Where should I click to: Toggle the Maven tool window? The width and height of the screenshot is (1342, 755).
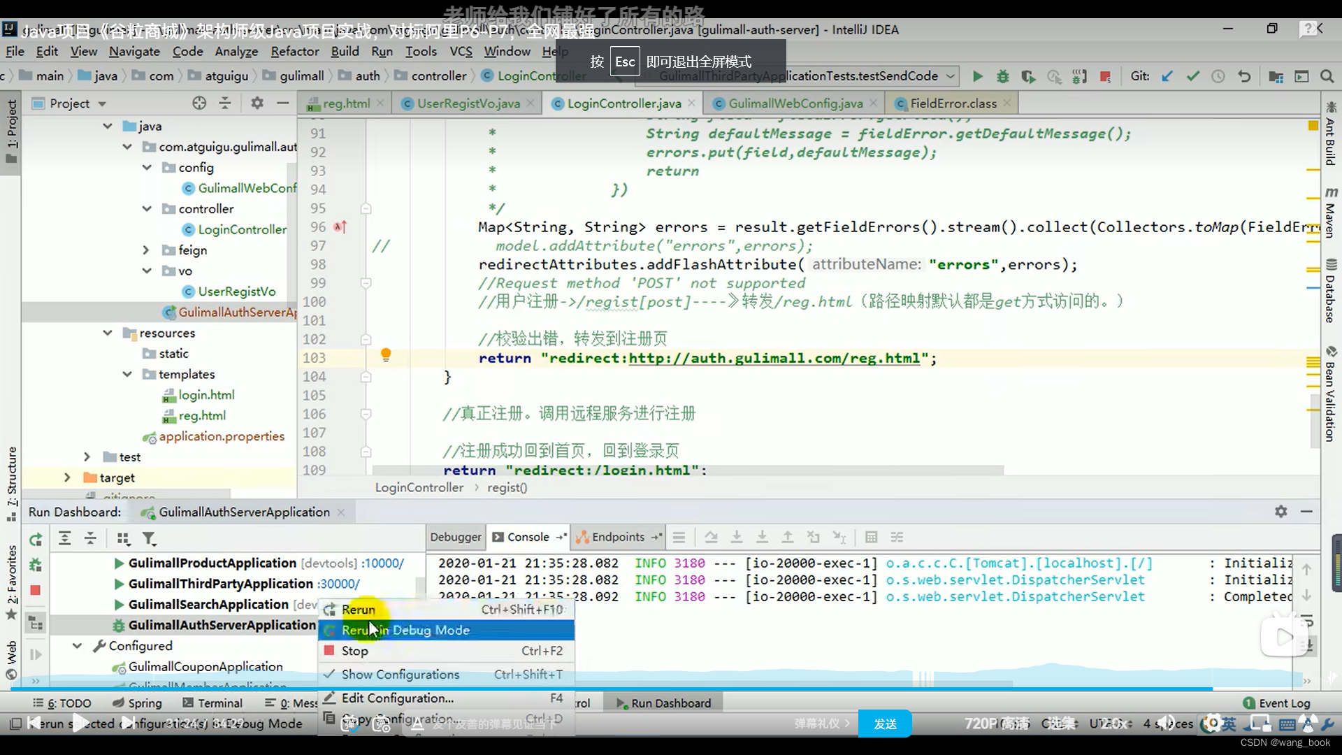pyautogui.click(x=1331, y=213)
